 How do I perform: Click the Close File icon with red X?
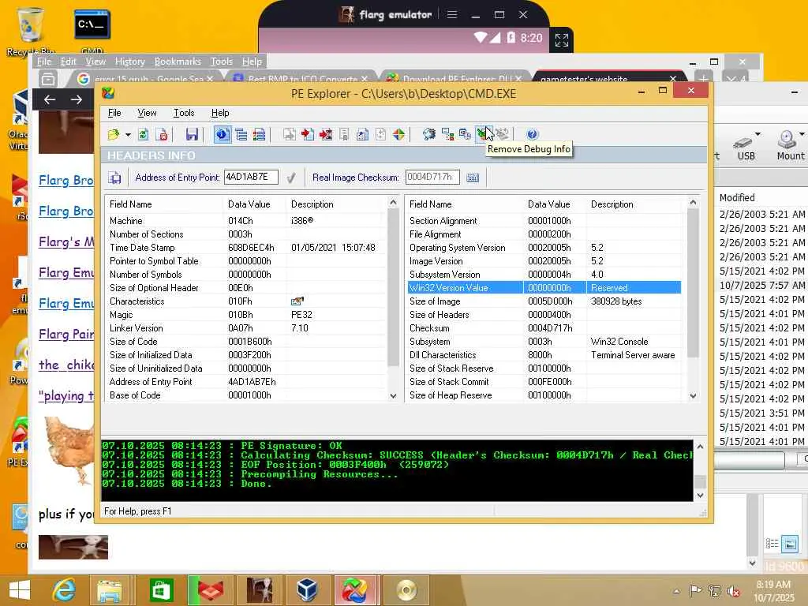(x=162, y=134)
